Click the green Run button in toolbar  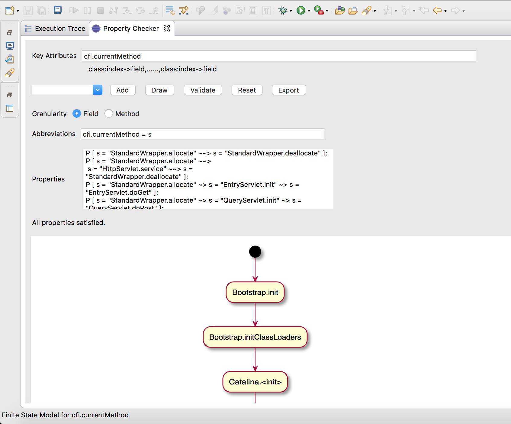point(300,11)
